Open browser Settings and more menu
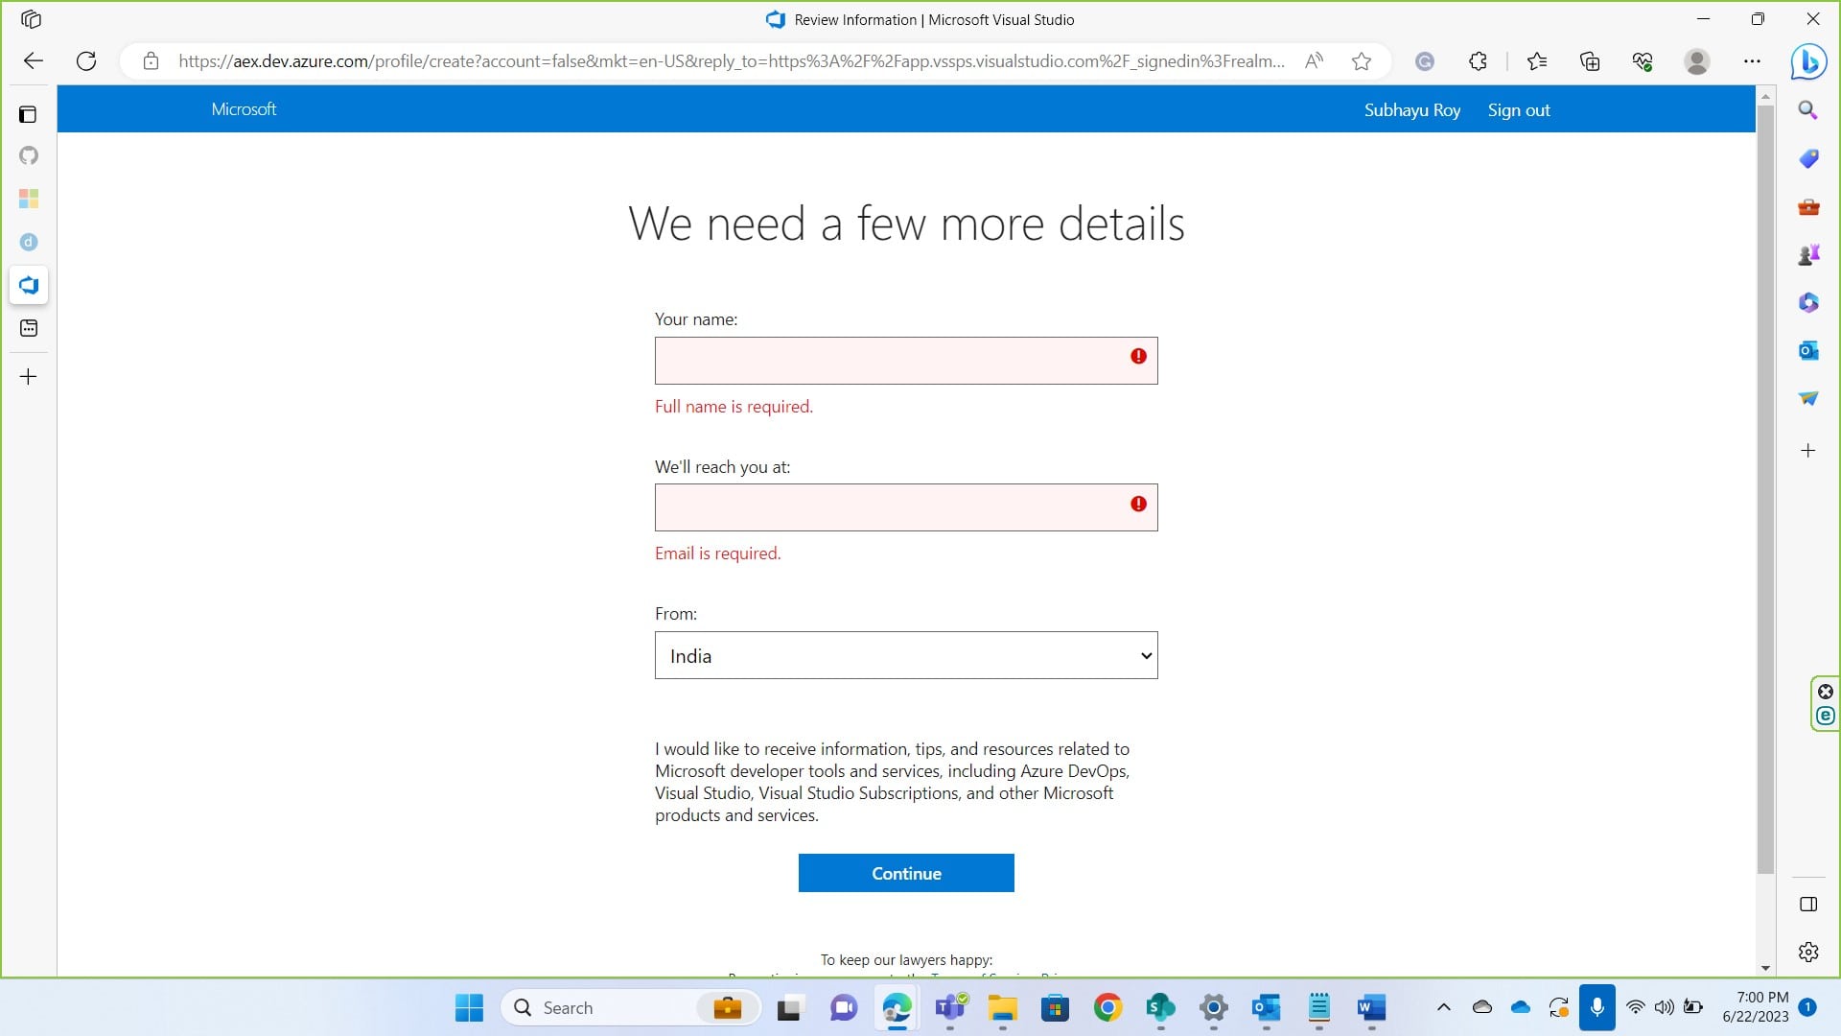 (1752, 61)
